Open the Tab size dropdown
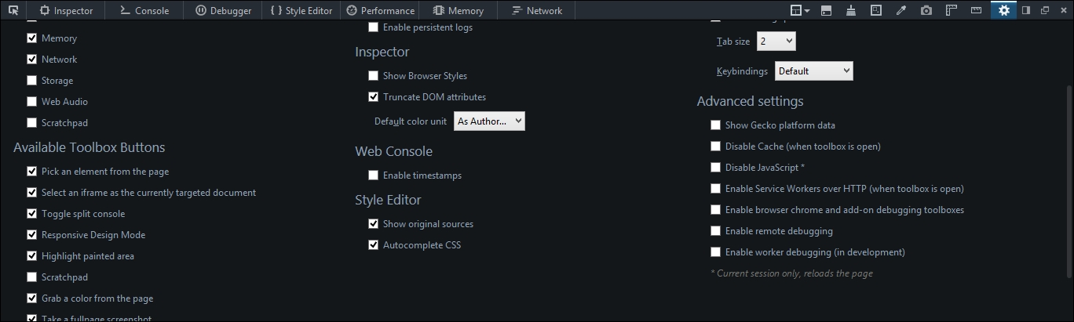Viewport: 1074px width, 322px height. click(776, 41)
